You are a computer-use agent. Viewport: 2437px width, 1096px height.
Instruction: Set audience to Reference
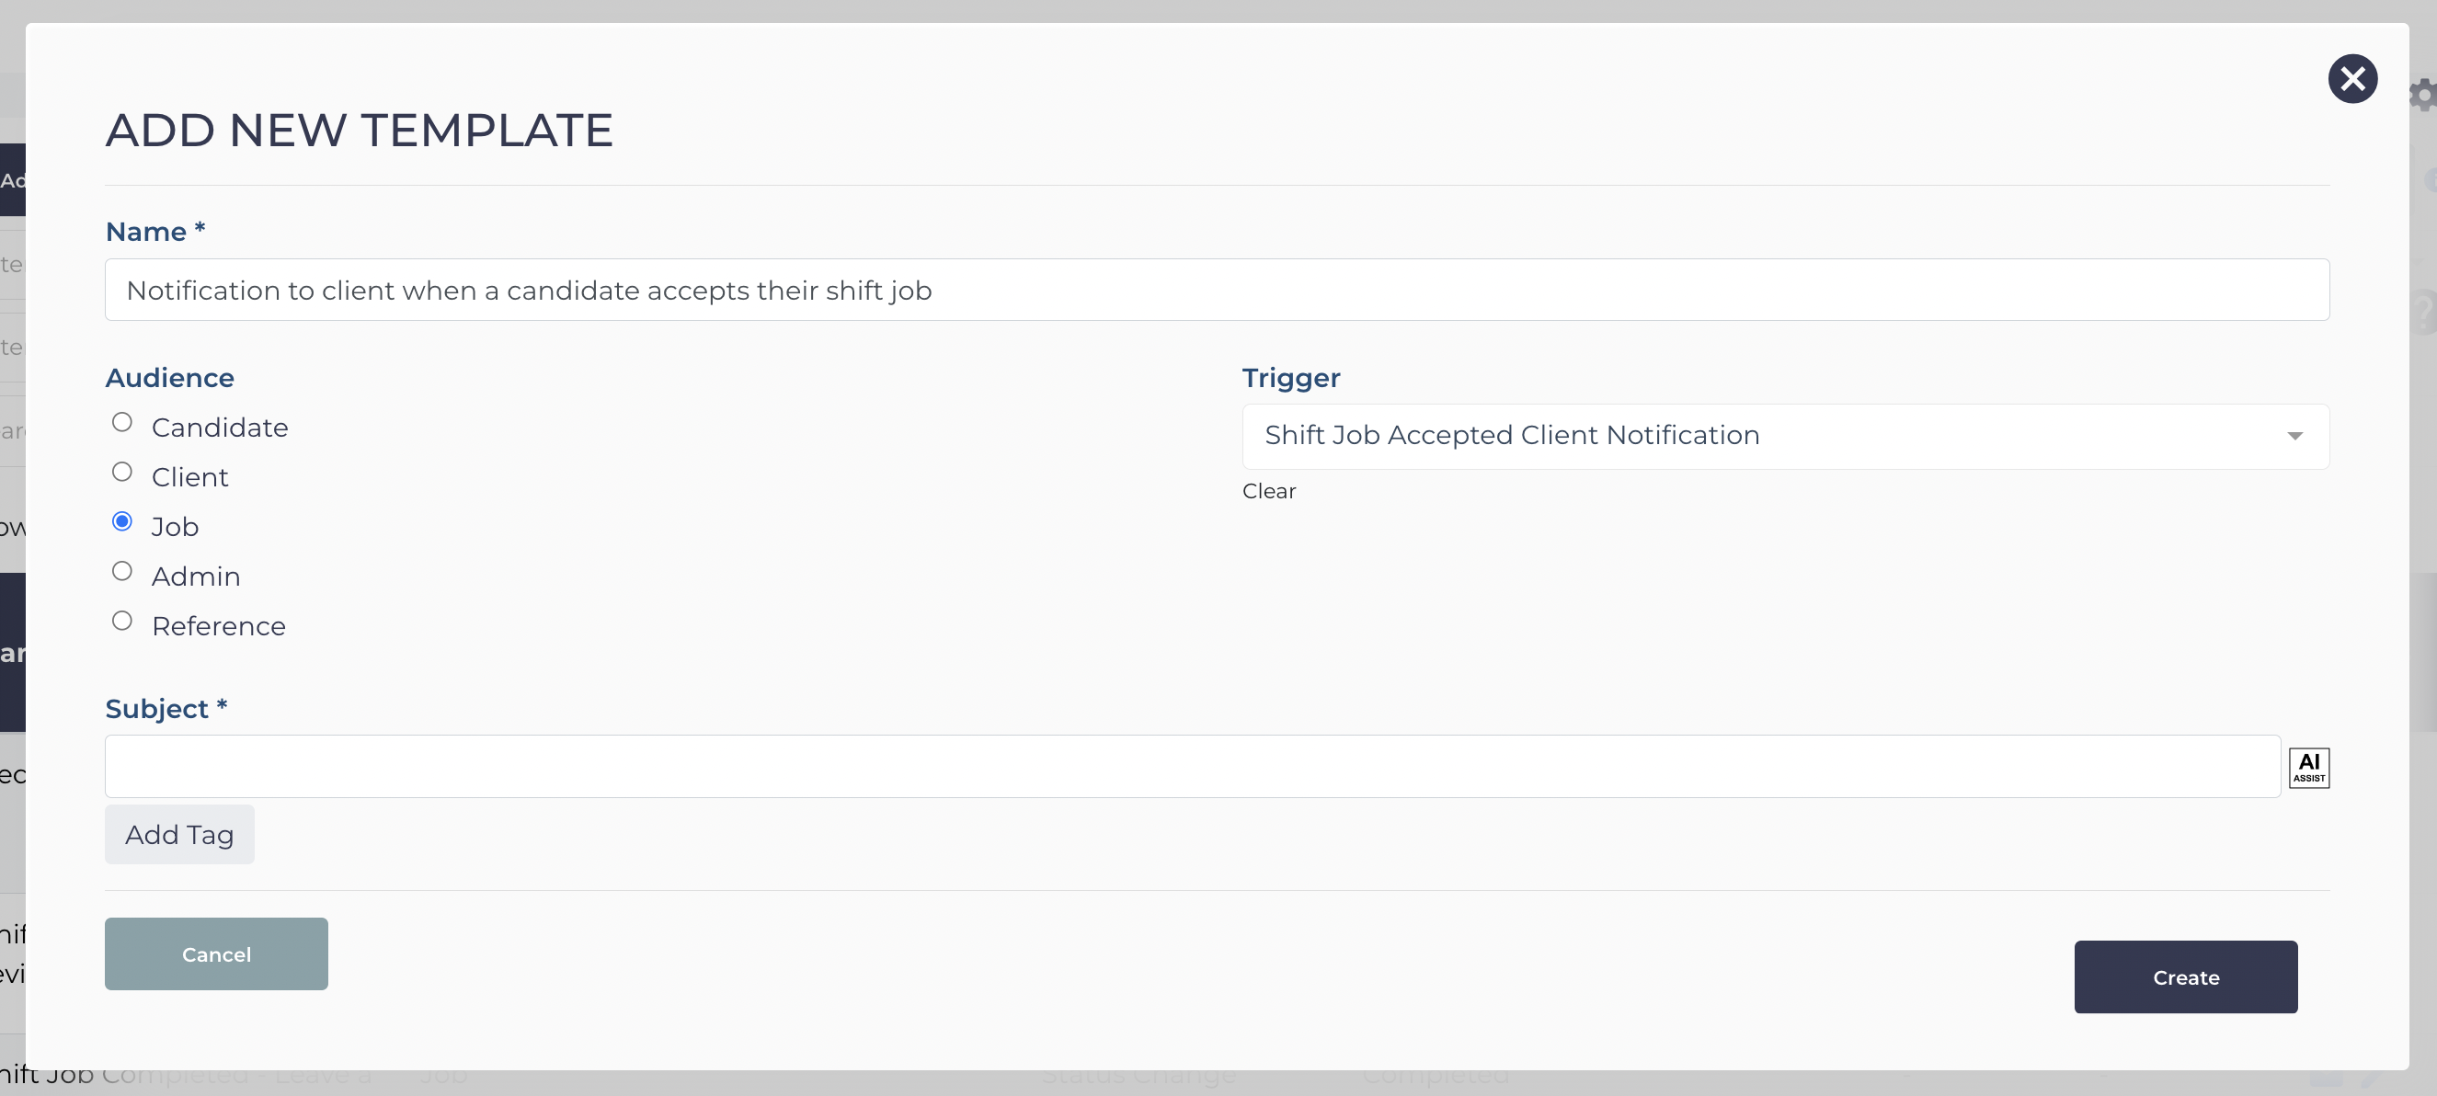(x=122, y=622)
